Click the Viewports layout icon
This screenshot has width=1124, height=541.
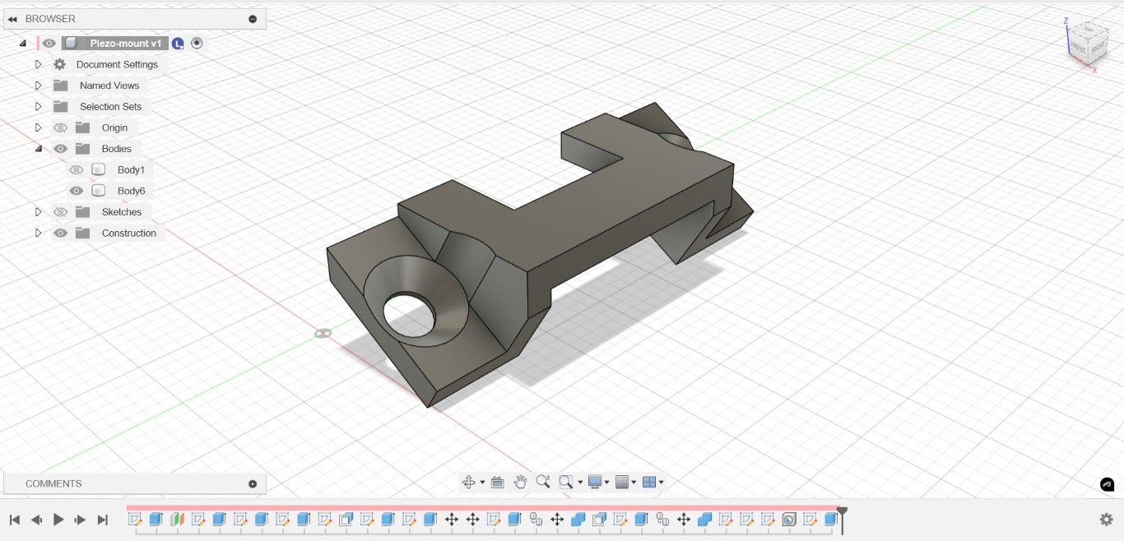point(648,483)
